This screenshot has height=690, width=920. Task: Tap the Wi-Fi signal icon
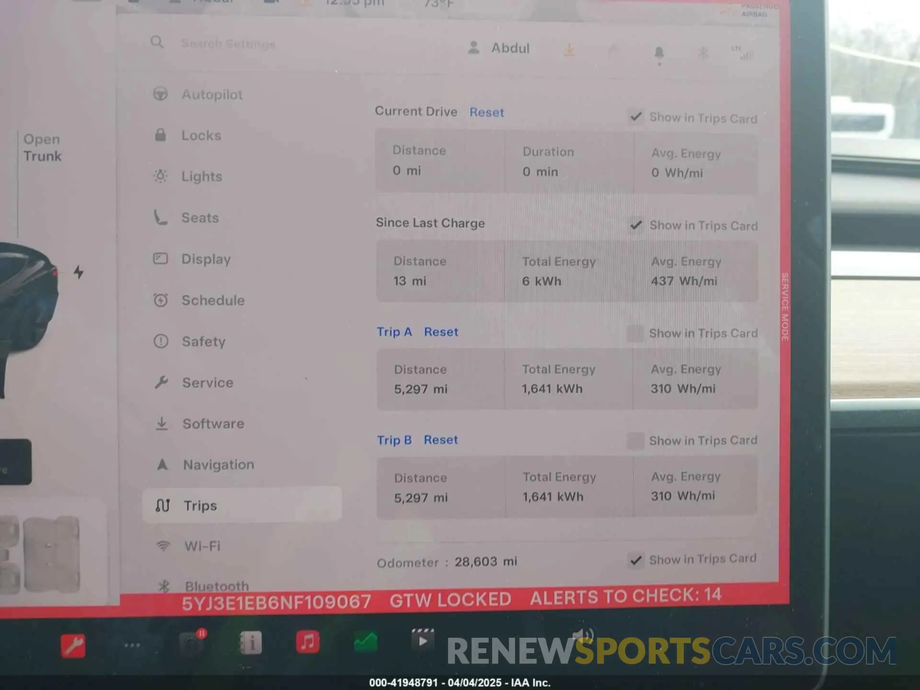point(163,546)
